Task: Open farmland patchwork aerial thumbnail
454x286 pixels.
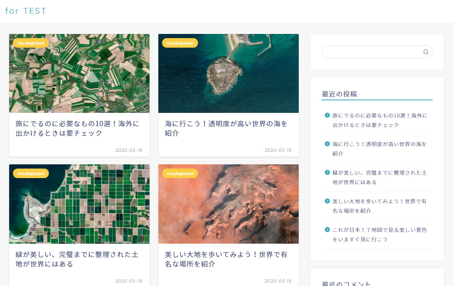Action: (x=79, y=73)
